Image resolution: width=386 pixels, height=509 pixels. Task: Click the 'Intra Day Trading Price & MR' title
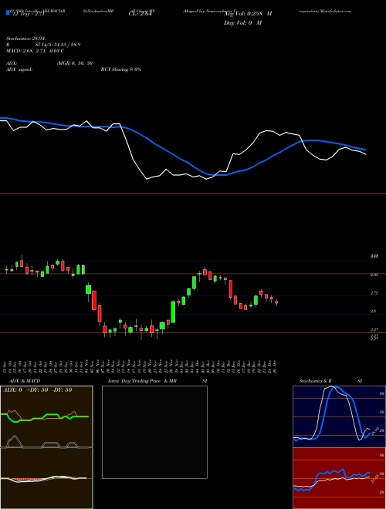point(142,381)
